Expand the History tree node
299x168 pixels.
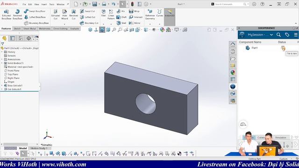(x=2, y=52)
